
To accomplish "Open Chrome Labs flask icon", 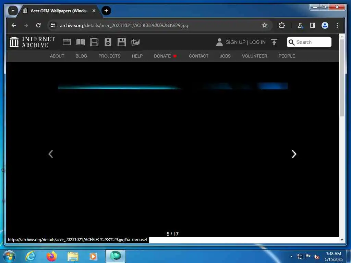I will pyautogui.click(x=300, y=25).
